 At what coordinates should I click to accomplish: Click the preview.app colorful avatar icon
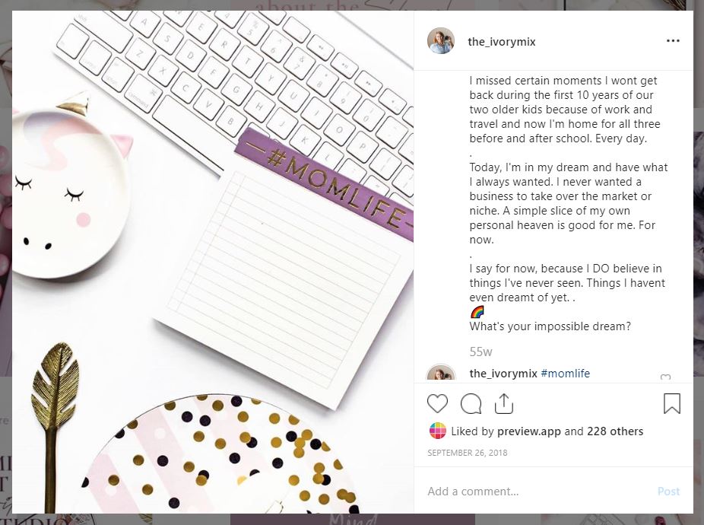[x=438, y=431]
